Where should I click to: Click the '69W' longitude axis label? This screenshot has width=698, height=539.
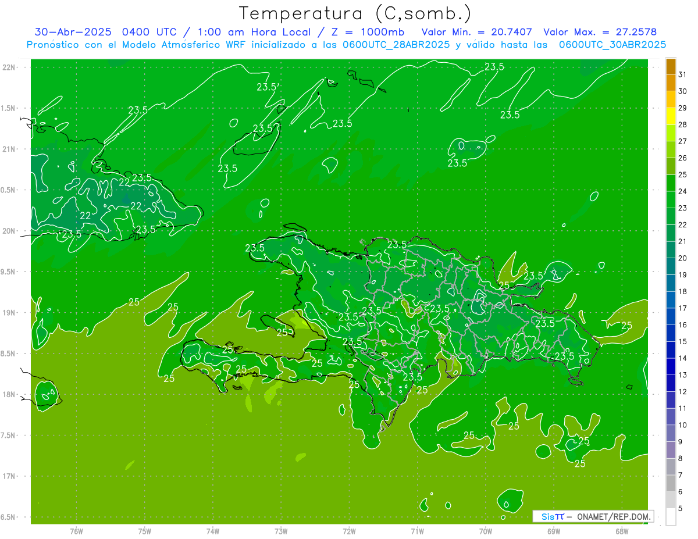point(554,531)
